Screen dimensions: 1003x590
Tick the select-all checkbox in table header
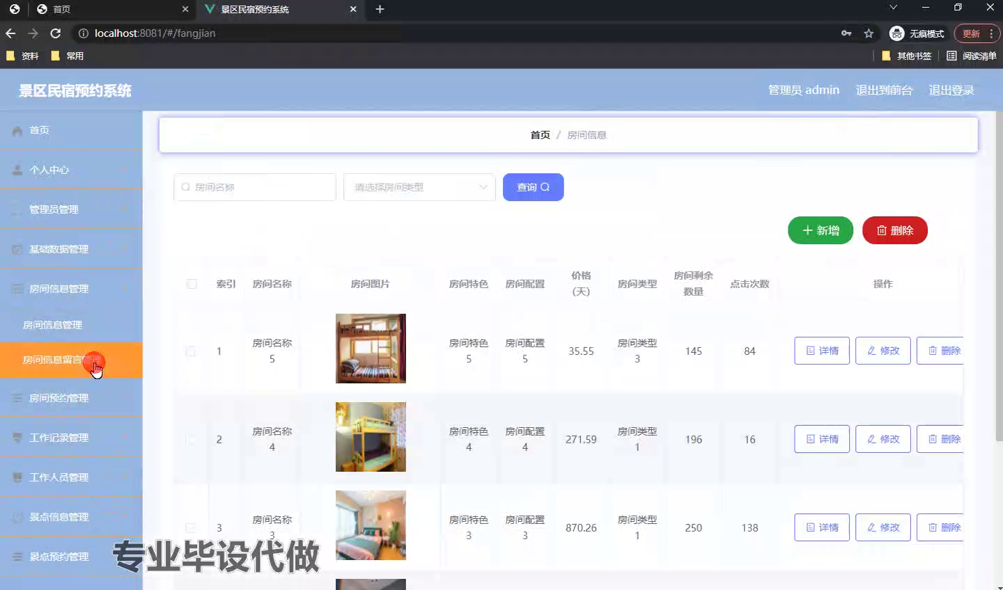pos(192,284)
